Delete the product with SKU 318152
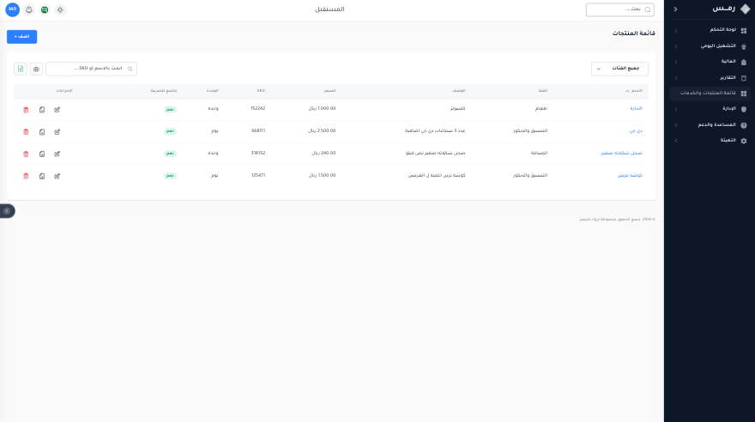 click(x=26, y=154)
